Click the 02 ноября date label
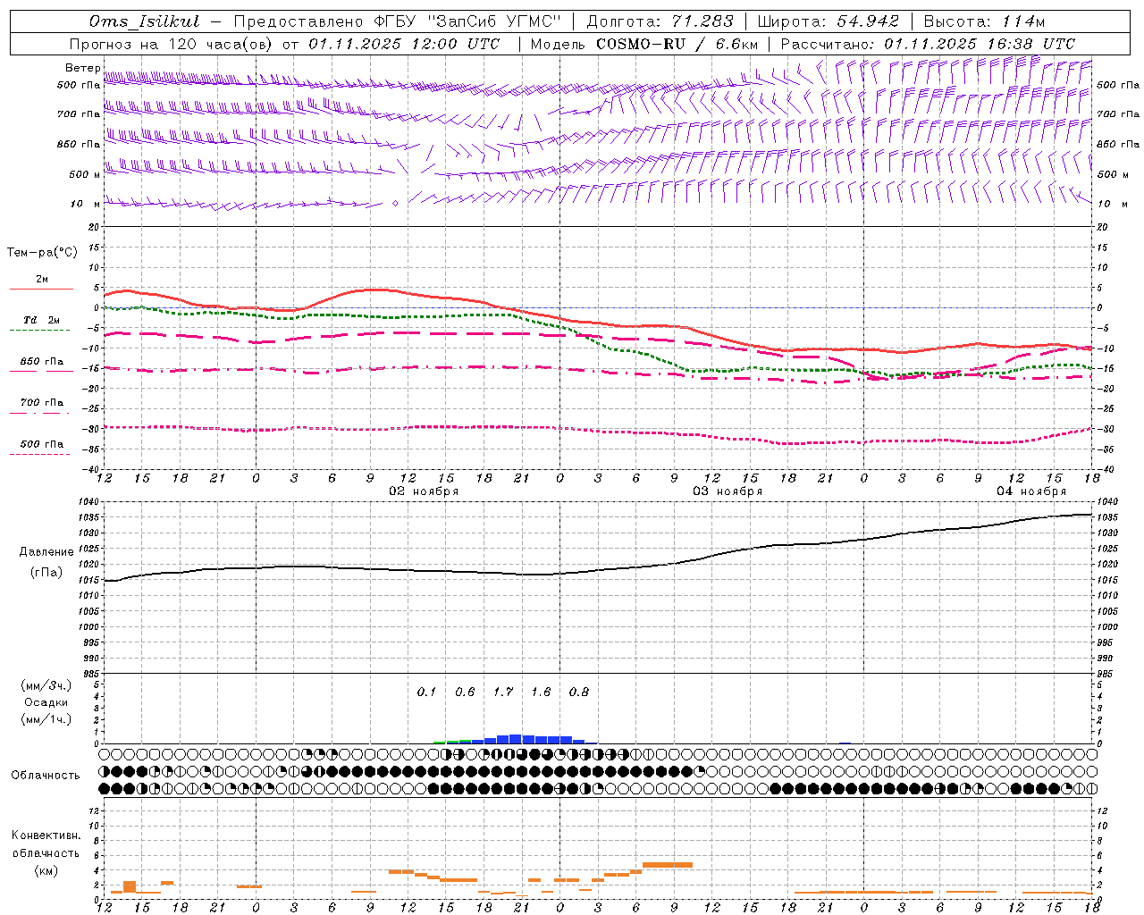This screenshot has height=915, width=1144. (x=424, y=491)
